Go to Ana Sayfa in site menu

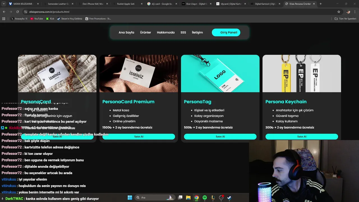126,33
